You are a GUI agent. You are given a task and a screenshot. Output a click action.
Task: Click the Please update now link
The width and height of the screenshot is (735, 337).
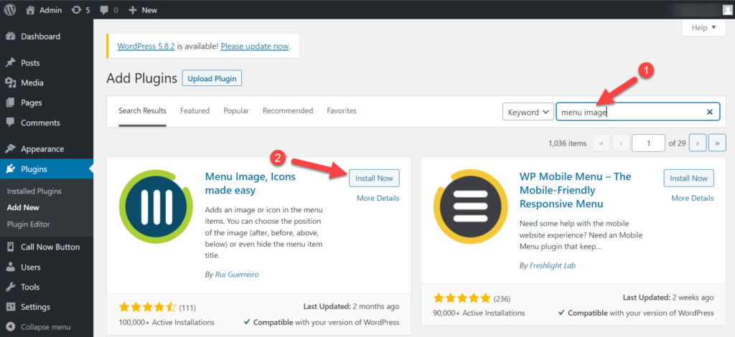click(255, 47)
